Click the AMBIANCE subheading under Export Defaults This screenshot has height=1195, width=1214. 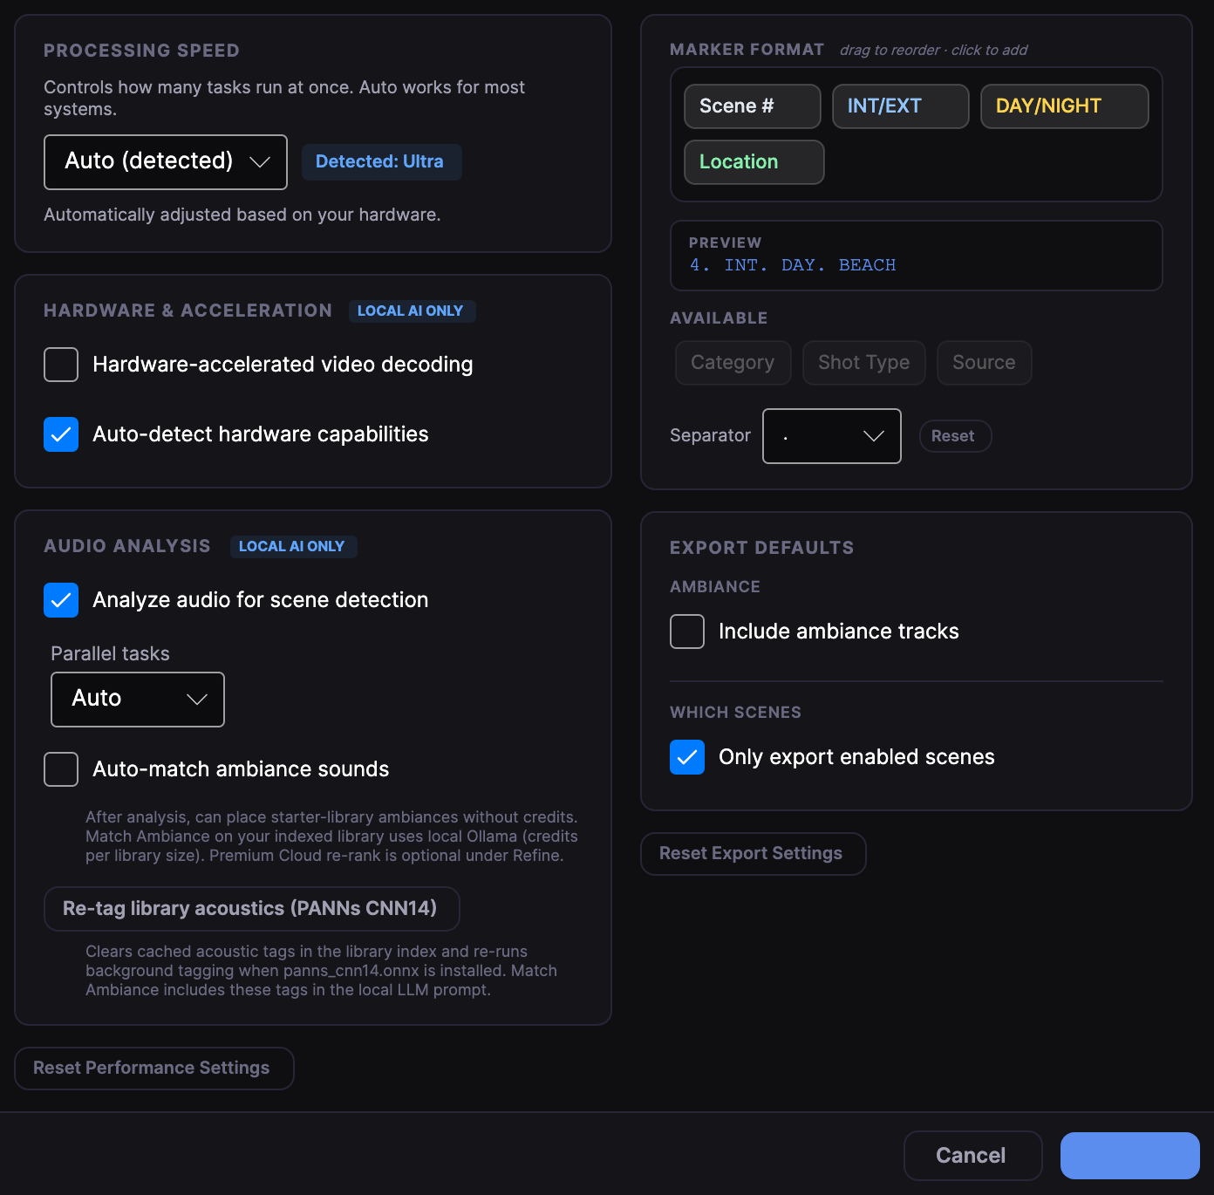coord(715,587)
